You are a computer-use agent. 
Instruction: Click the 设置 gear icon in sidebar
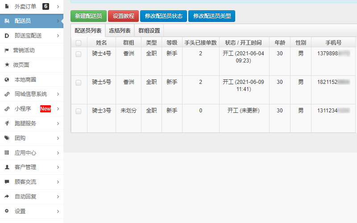(x=7, y=211)
